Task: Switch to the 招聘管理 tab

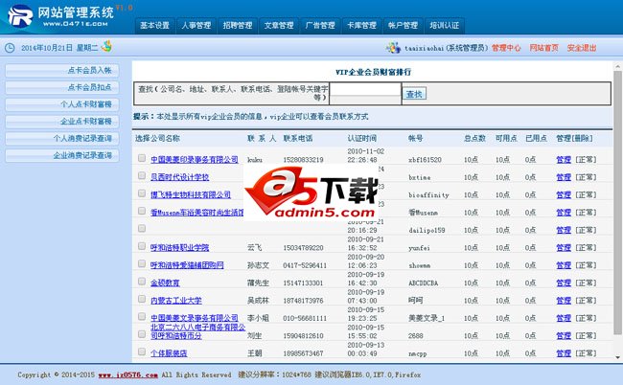Action: (238, 26)
